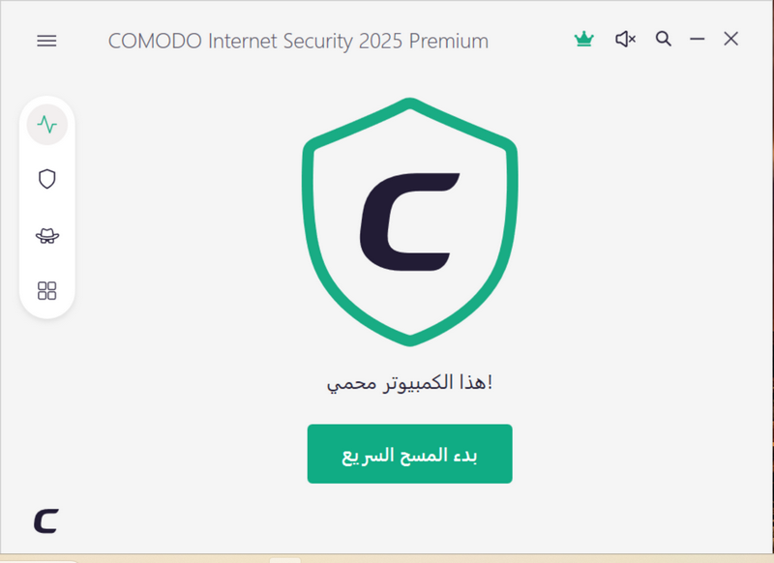Click the green crown Premium icon
The image size is (774, 563).
[x=583, y=40]
